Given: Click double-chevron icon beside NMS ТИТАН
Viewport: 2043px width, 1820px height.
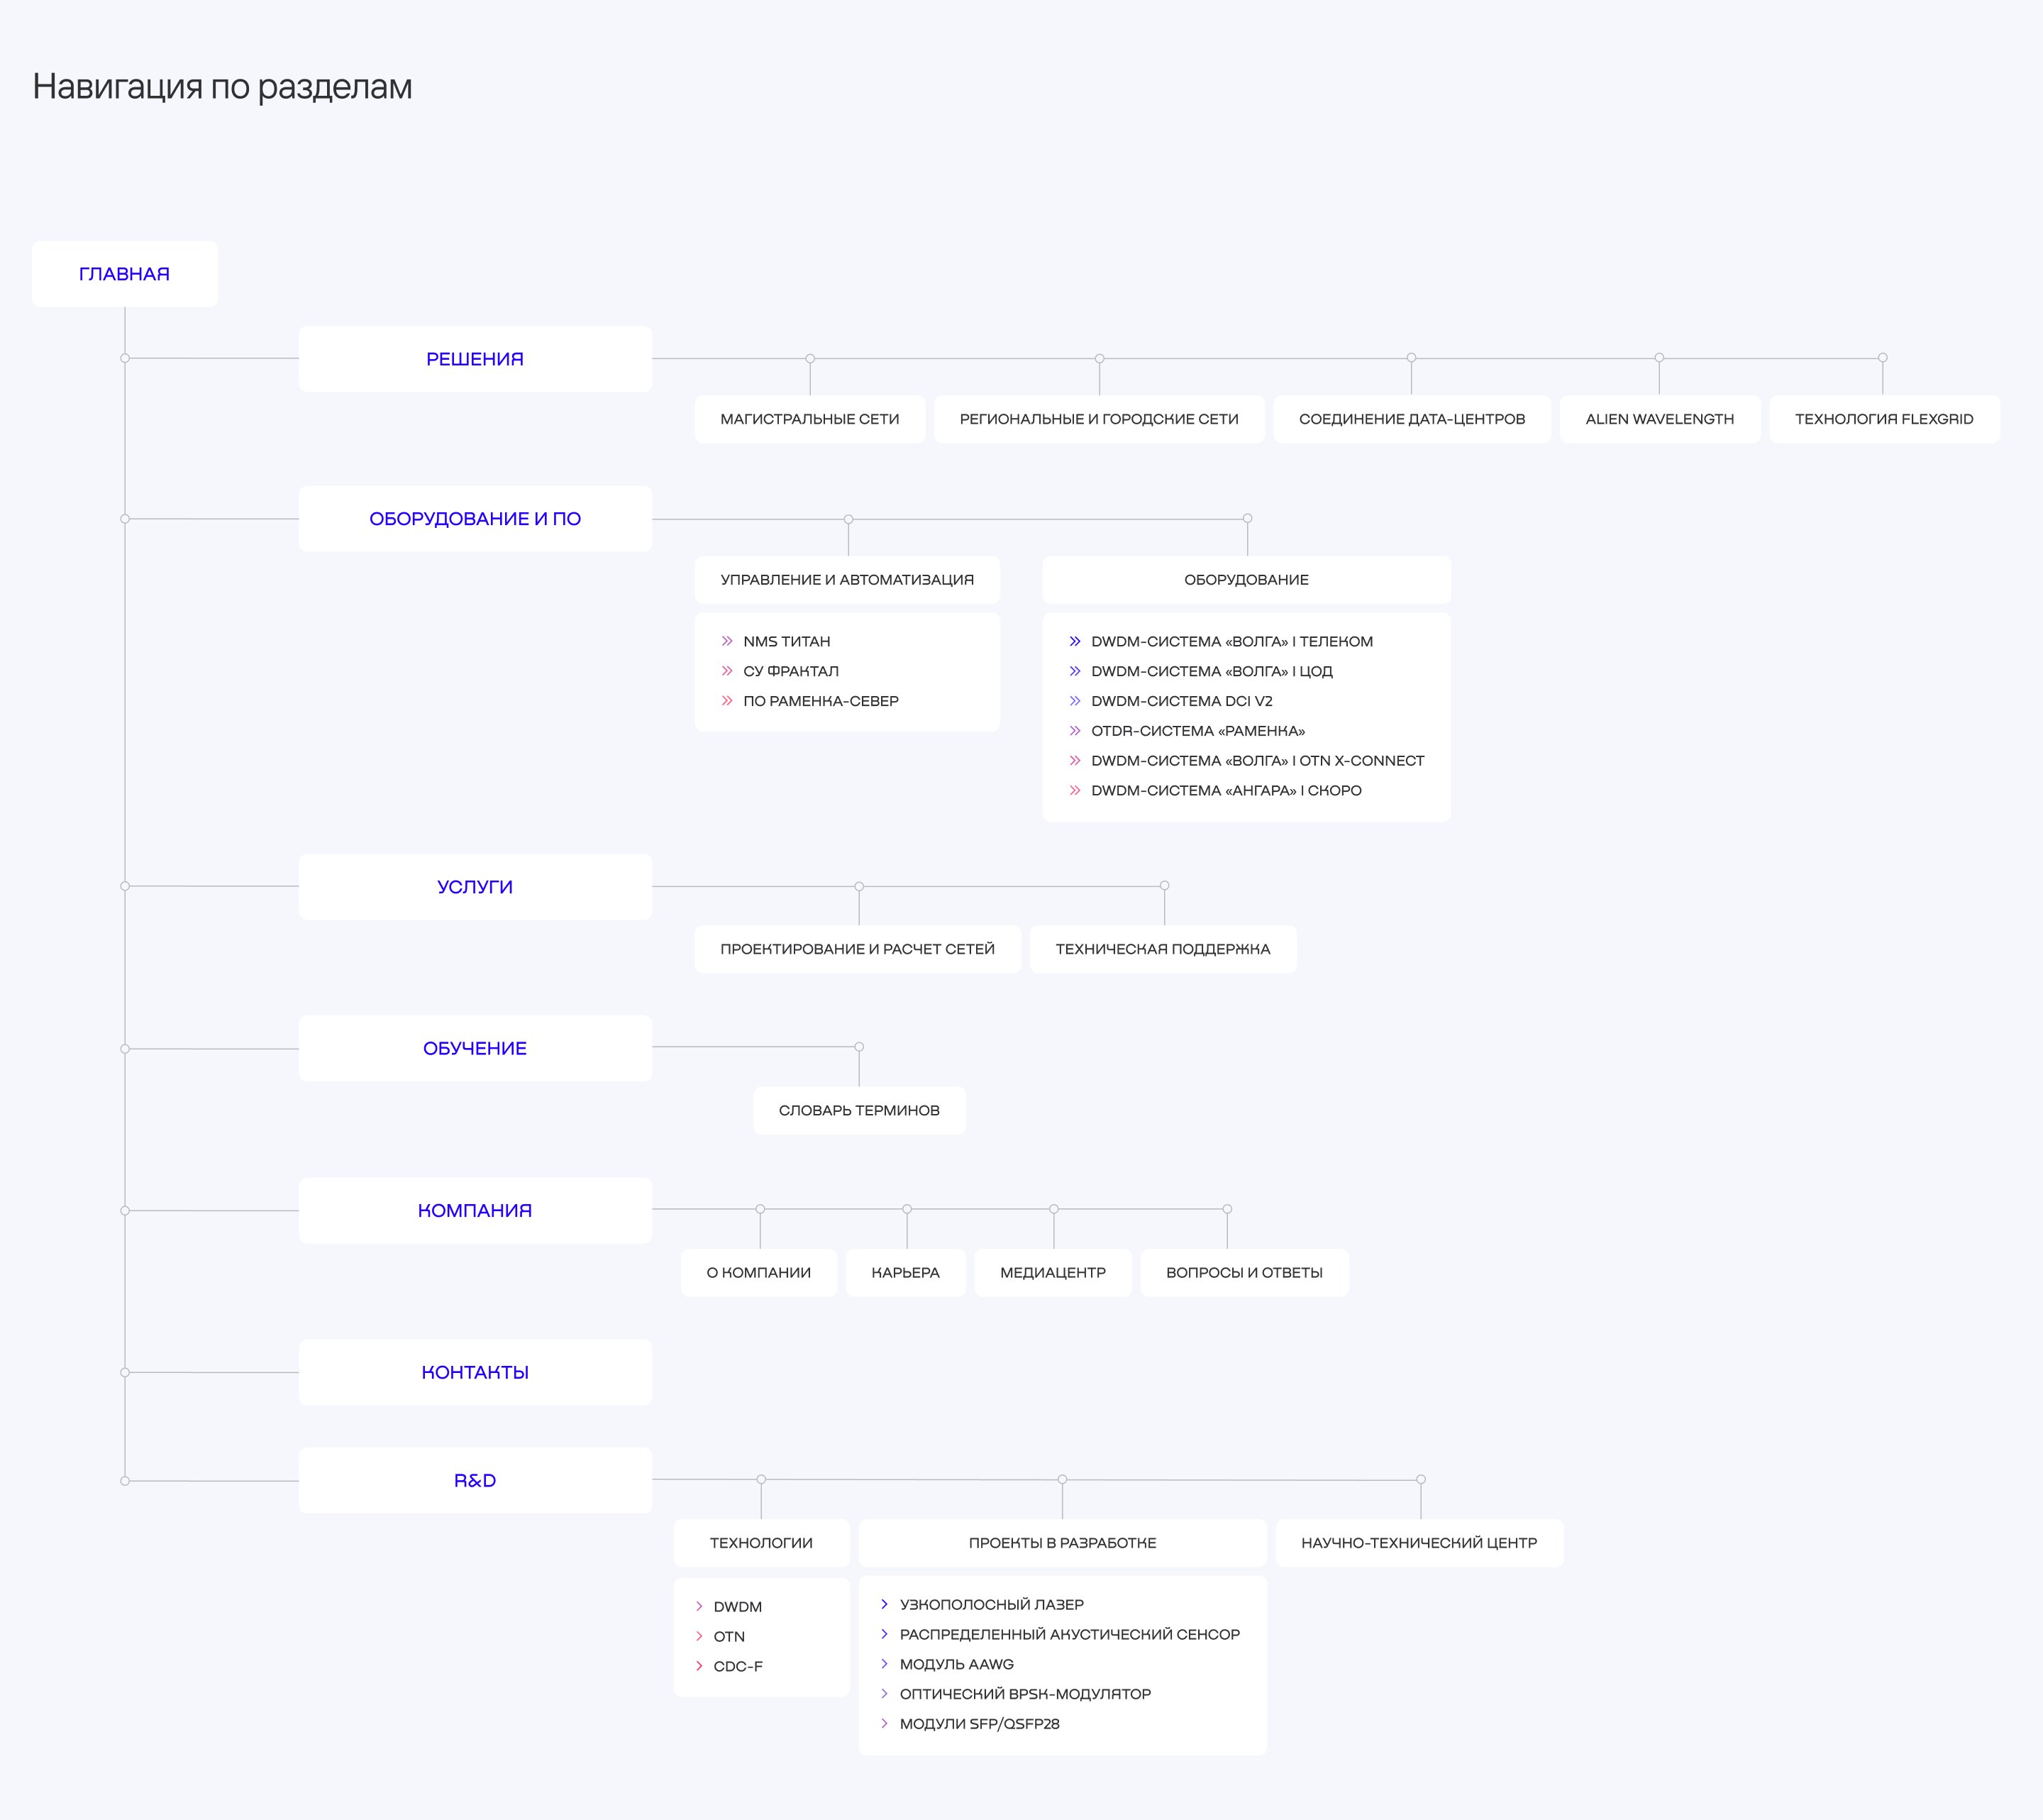Looking at the screenshot, I should click(x=726, y=641).
